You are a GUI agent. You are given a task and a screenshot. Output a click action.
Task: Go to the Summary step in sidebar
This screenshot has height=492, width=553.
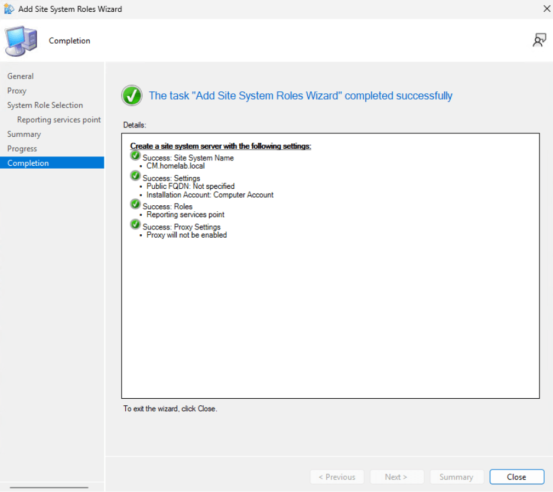[24, 134]
